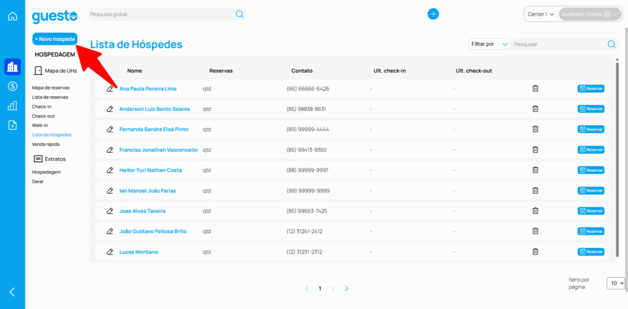Screen dimensions: 628x309
Task: Go to the next page using the right arrow
Action: [x=347, y=288]
